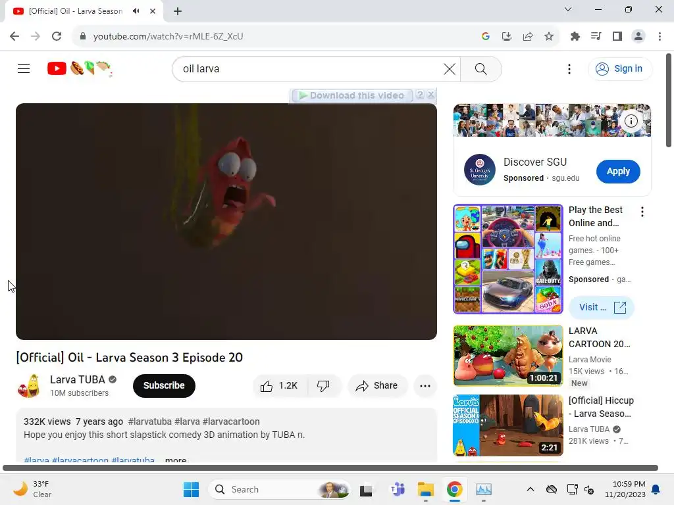Click the Download this video button

click(352, 95)
